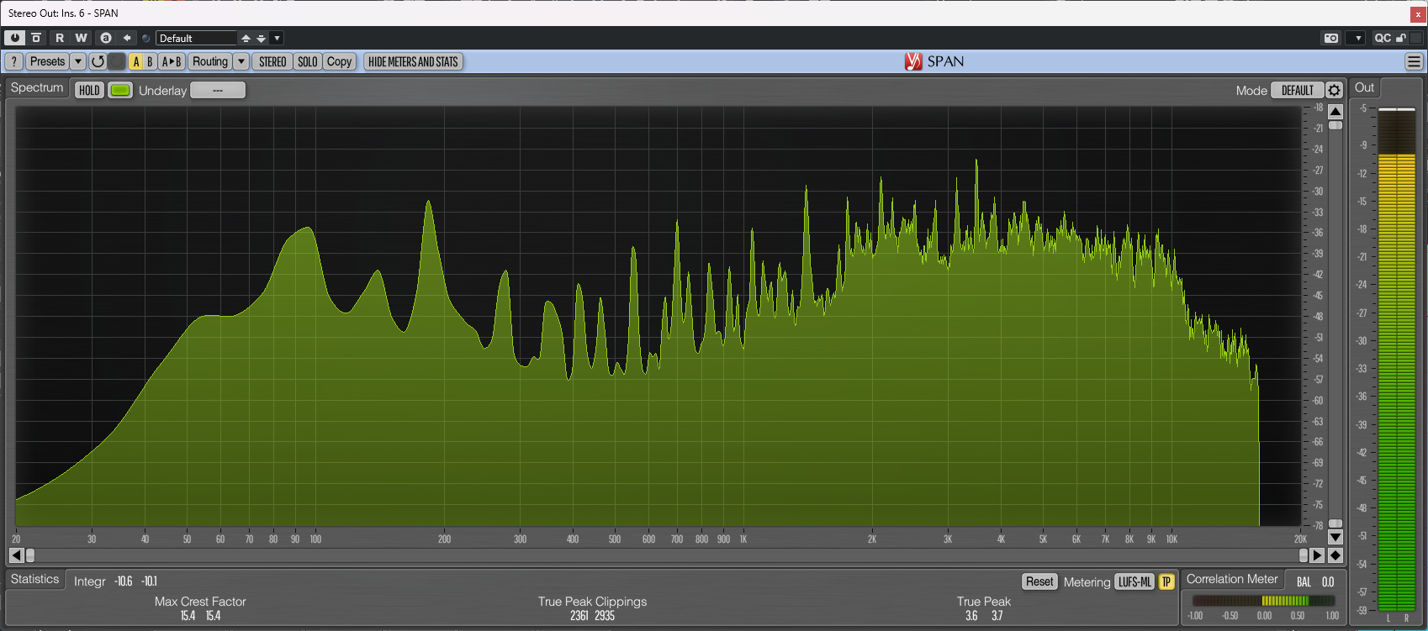Click the diamond zoom reset icon

[x=1335, y=555]
